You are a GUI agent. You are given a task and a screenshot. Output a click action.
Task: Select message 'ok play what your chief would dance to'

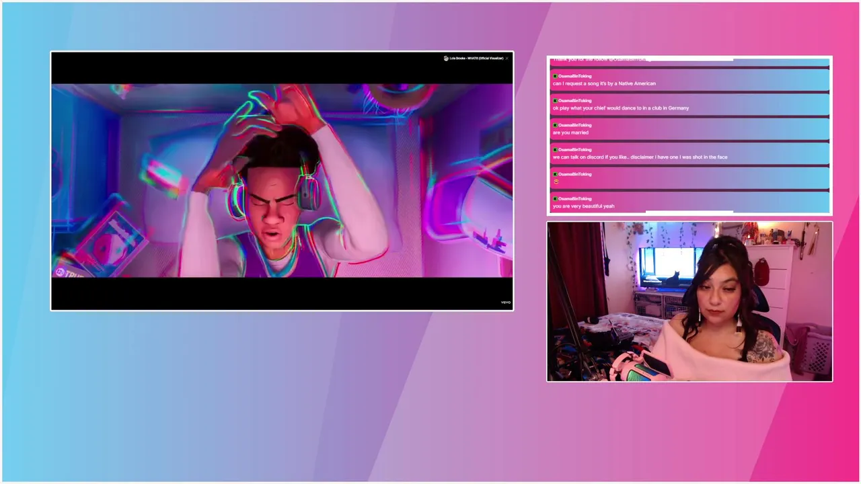(621, 108)
